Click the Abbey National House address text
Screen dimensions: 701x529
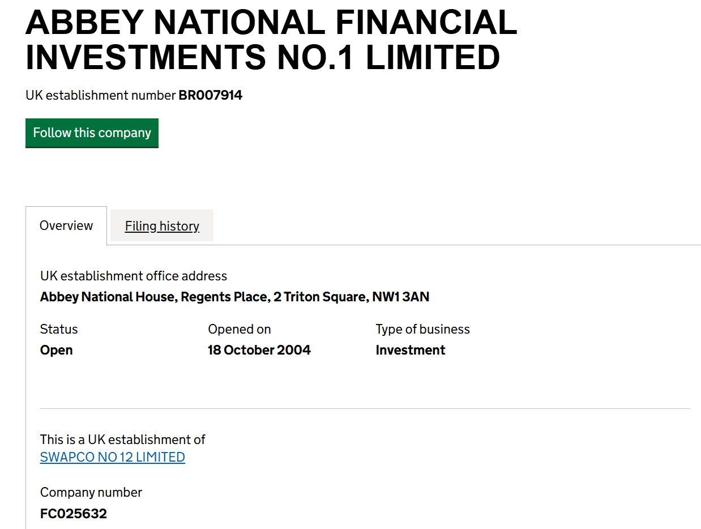point(234,297)
